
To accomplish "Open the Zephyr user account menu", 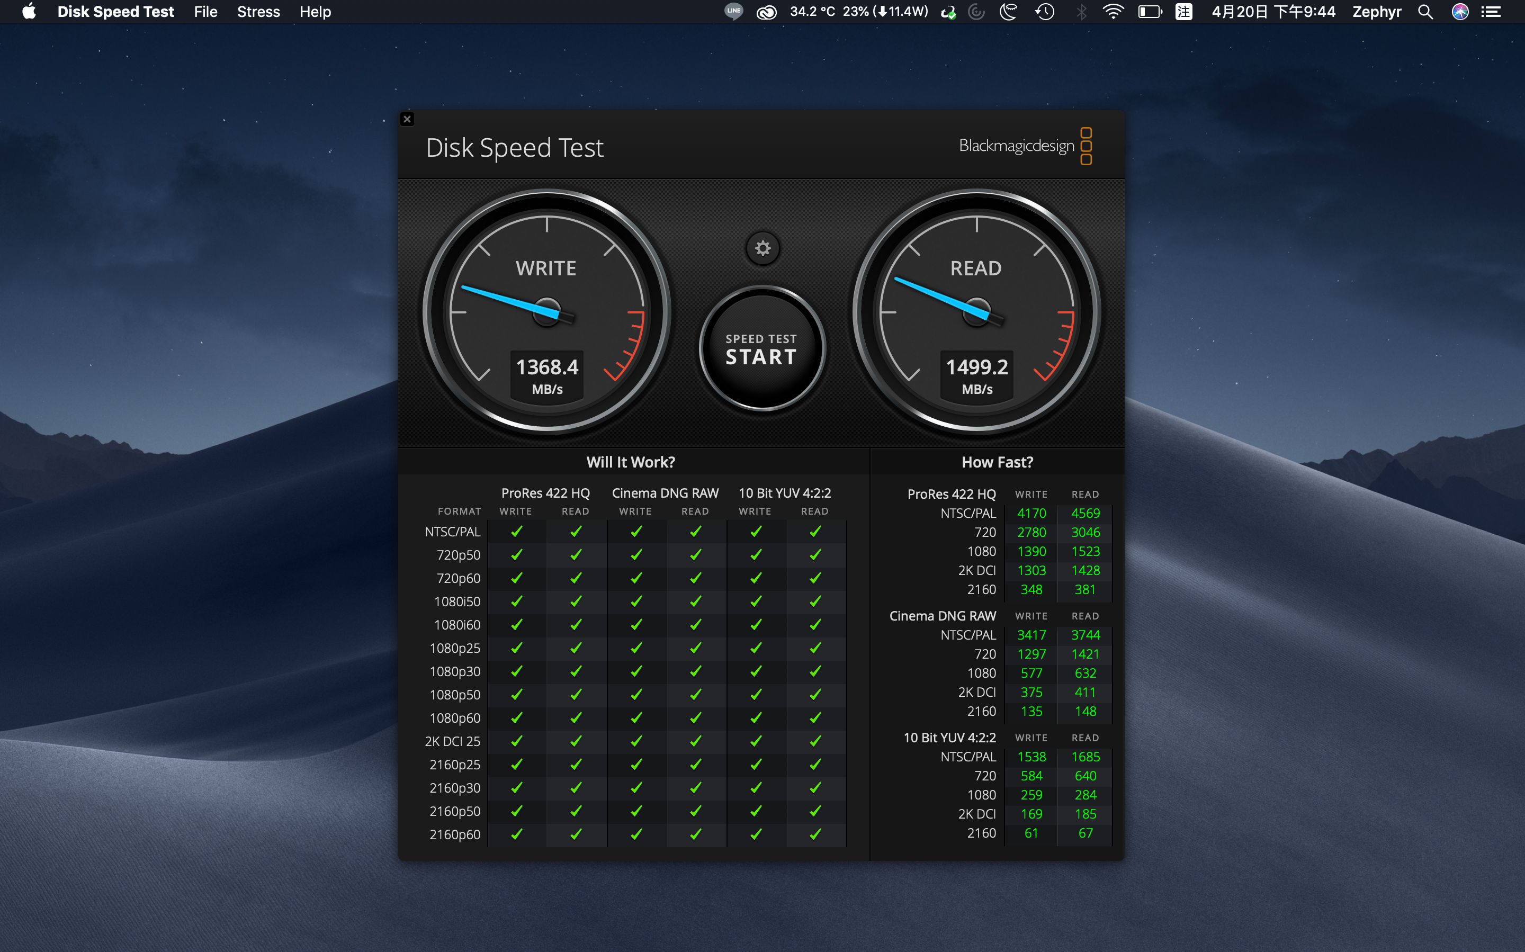I will [1377, 12].
